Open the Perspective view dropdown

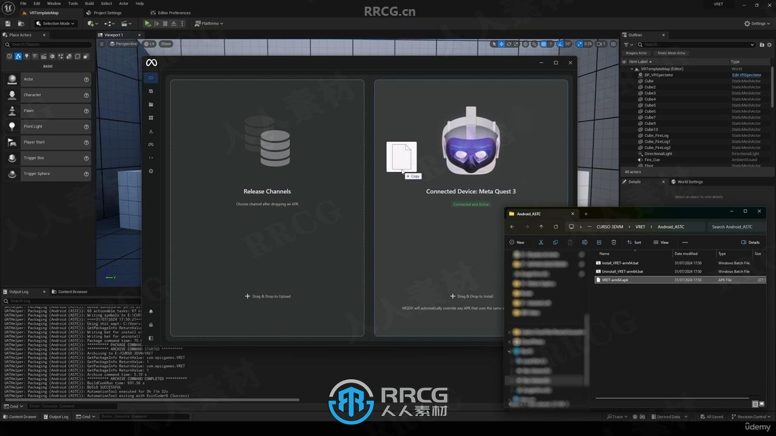click(124, 44)
